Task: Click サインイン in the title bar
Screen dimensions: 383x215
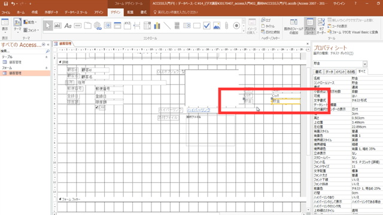Action: (339, 4)
